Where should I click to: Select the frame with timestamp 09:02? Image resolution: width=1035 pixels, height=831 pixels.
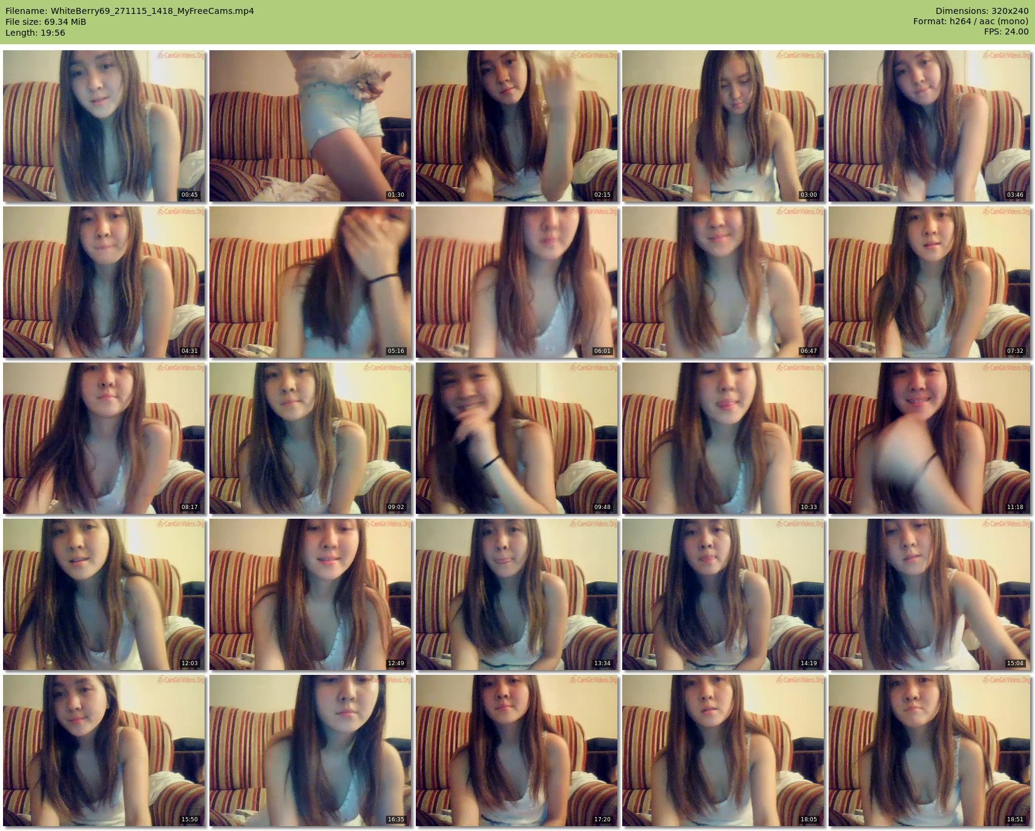(310, 438)
